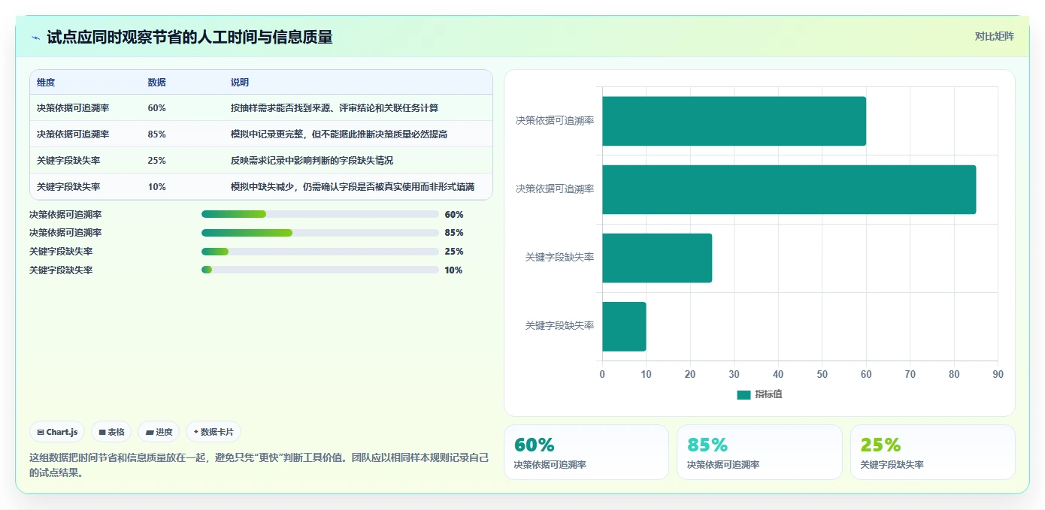
Task: Click the 10% value beside its progress bar
Action: point(453,270)
